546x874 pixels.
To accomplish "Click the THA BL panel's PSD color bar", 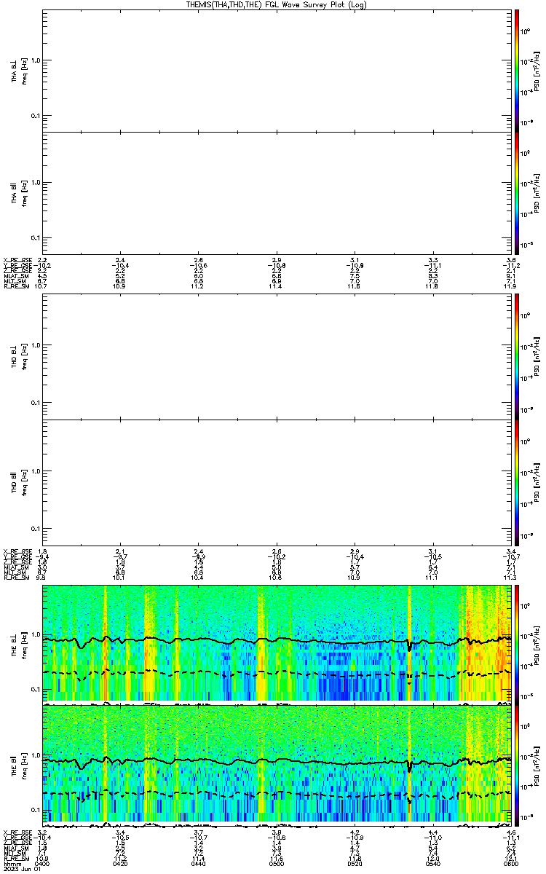I will pos(517,70).
